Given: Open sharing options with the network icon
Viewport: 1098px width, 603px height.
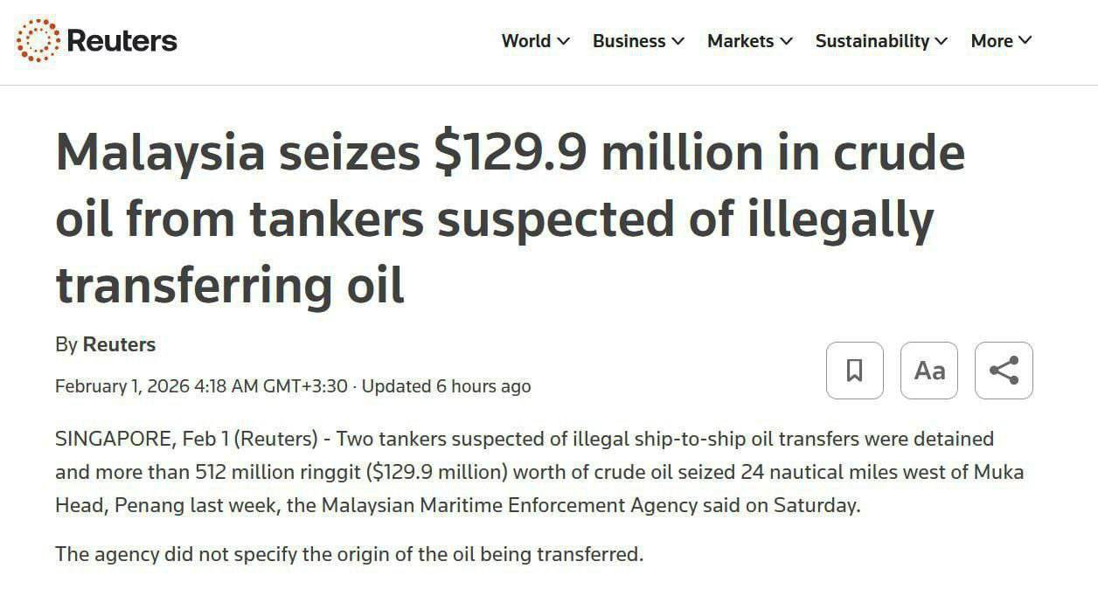Looking at the screenshot, I should [x=1003, y=371].
